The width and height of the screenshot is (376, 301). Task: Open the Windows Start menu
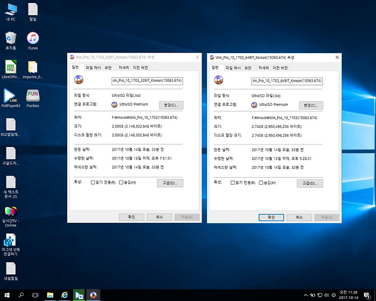pyautogui.click(x=7, y=295)
